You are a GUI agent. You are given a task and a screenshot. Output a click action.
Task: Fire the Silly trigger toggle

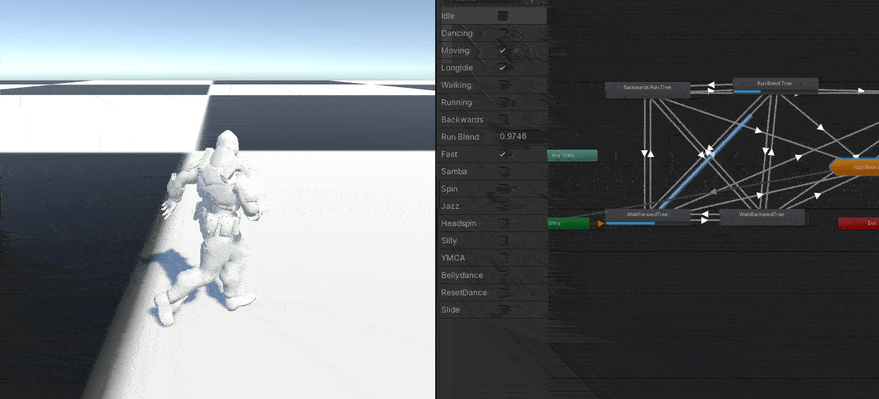tap(503, 240)
